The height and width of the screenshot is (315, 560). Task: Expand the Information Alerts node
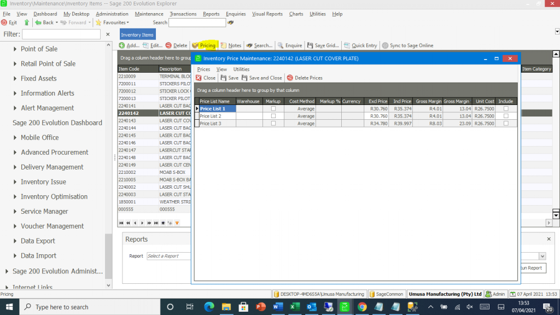click(15, 93)
